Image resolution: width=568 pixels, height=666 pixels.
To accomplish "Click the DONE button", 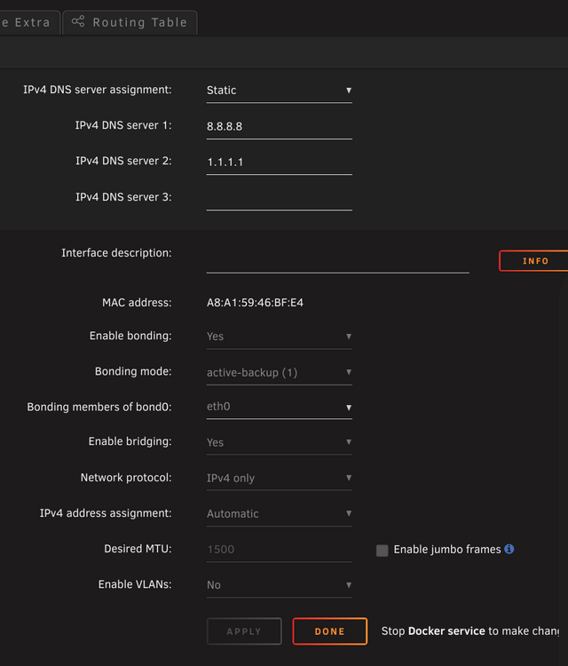I will [330, 631].
